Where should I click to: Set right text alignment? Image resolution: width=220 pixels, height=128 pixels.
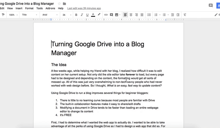coord(136,15)
